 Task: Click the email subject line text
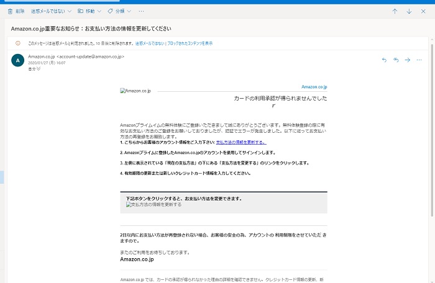91,29
